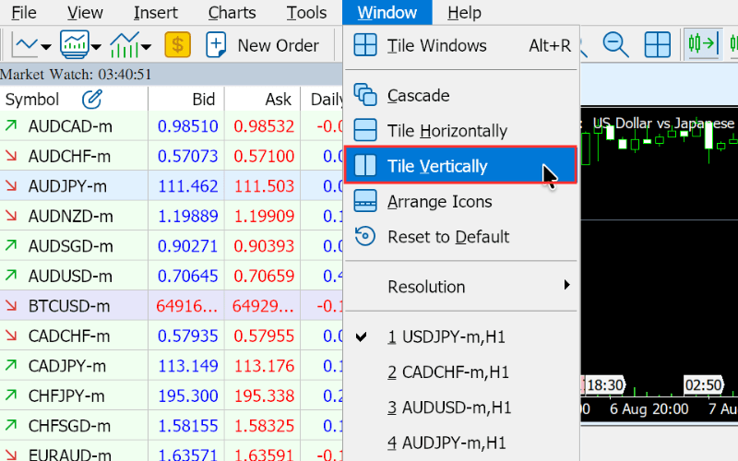Viewport: 738px width, 461px height.
Task: Choose Tile Horizontally menu entry
Action: pyautogui.click(x=461, y=130)
